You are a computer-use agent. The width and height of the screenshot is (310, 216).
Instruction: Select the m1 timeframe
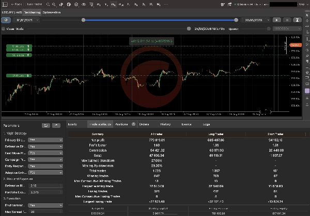tap(99, 4)
